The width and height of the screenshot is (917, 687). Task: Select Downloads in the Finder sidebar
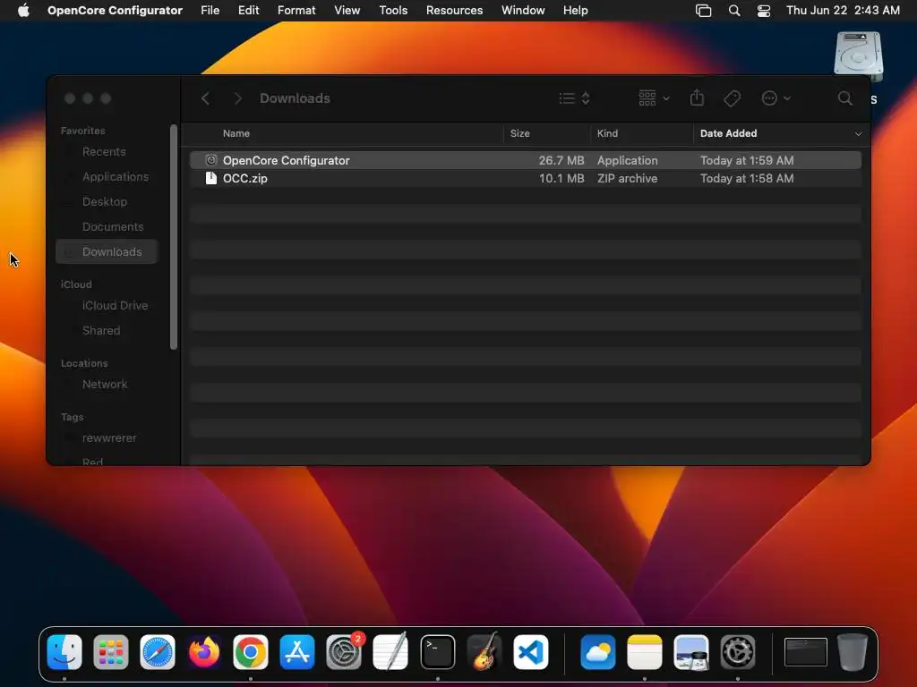tap(107, 251)
